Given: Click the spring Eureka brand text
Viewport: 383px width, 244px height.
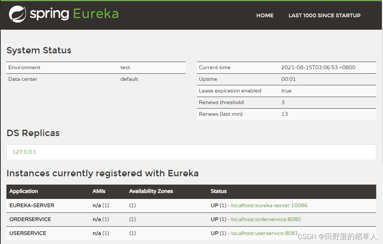Looking at the screenshot, I should pyautogui.click(x=74, y=14).
